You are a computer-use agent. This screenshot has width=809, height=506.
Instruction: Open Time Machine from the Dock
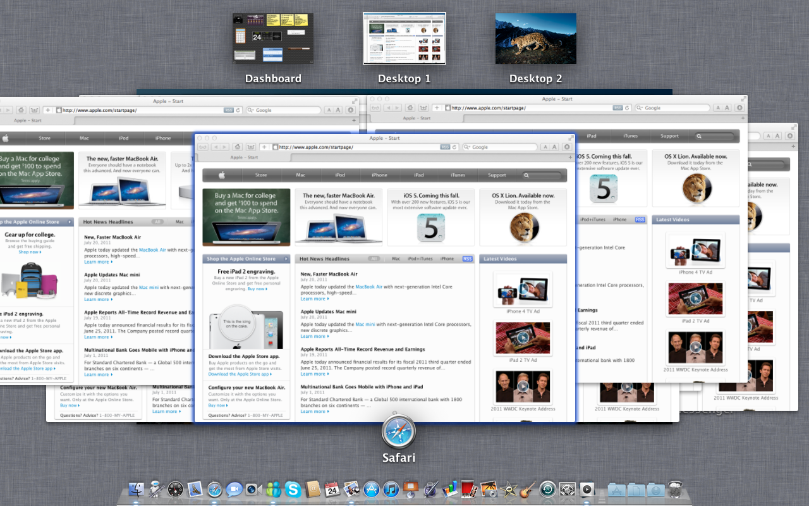tap(547, 489)
